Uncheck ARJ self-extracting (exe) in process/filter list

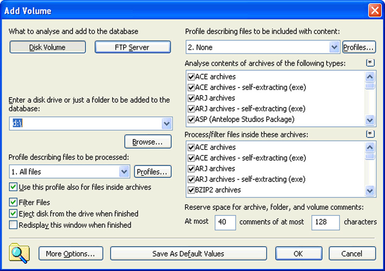(x=191, y=179)
